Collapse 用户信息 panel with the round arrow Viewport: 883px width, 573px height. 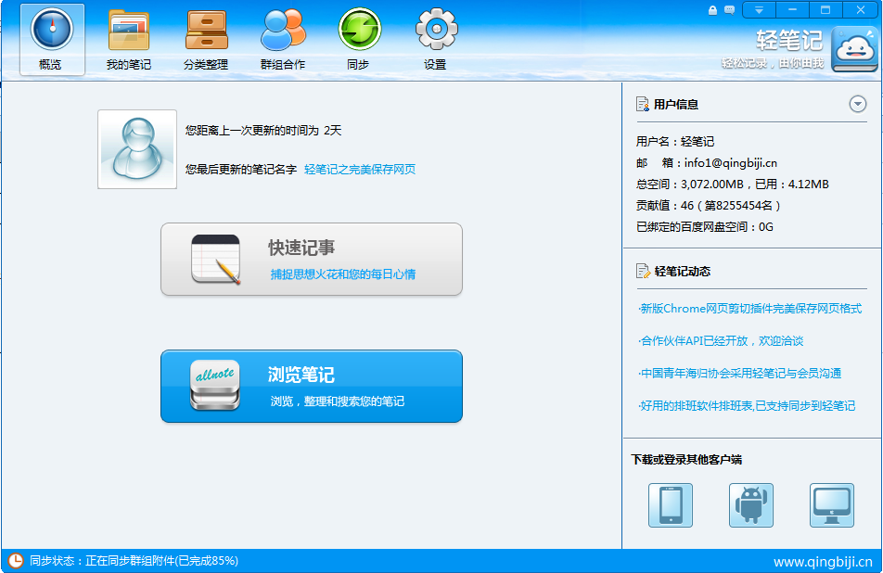858,104
